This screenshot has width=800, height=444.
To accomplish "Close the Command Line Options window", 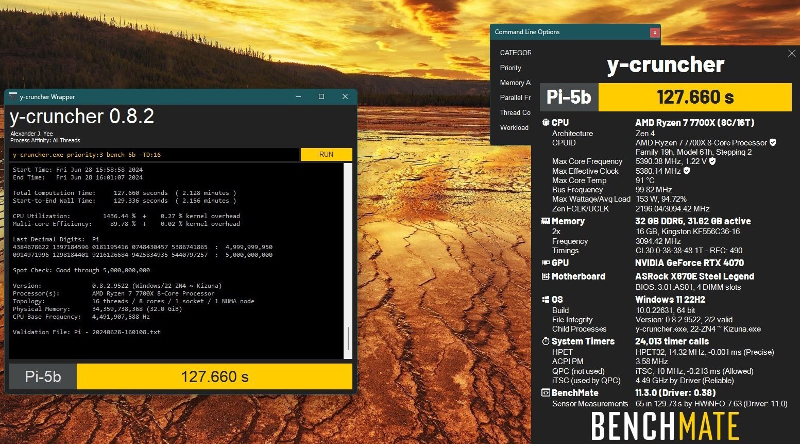I will click(655, 32).
